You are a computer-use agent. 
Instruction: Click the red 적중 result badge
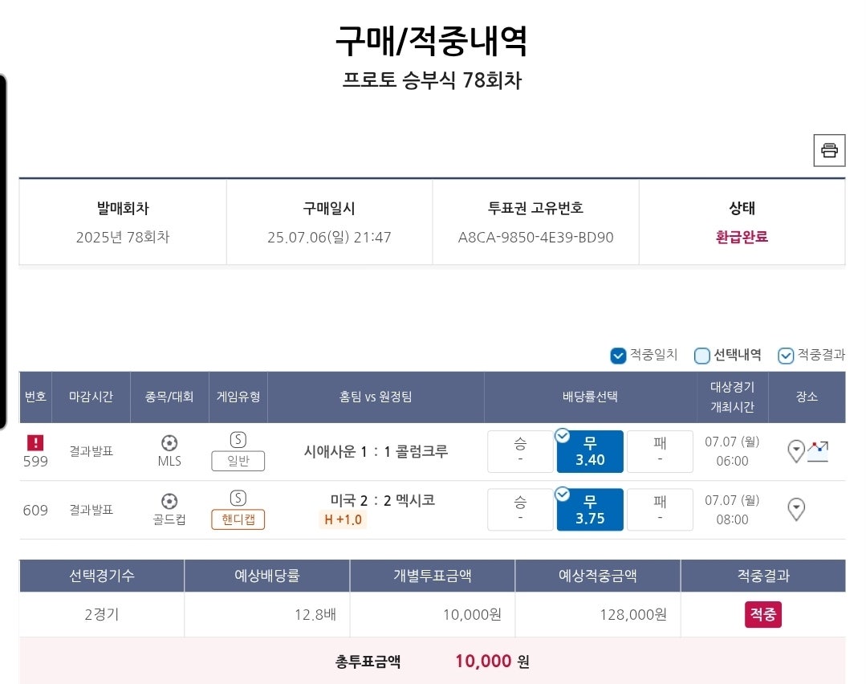coord(762,614)
